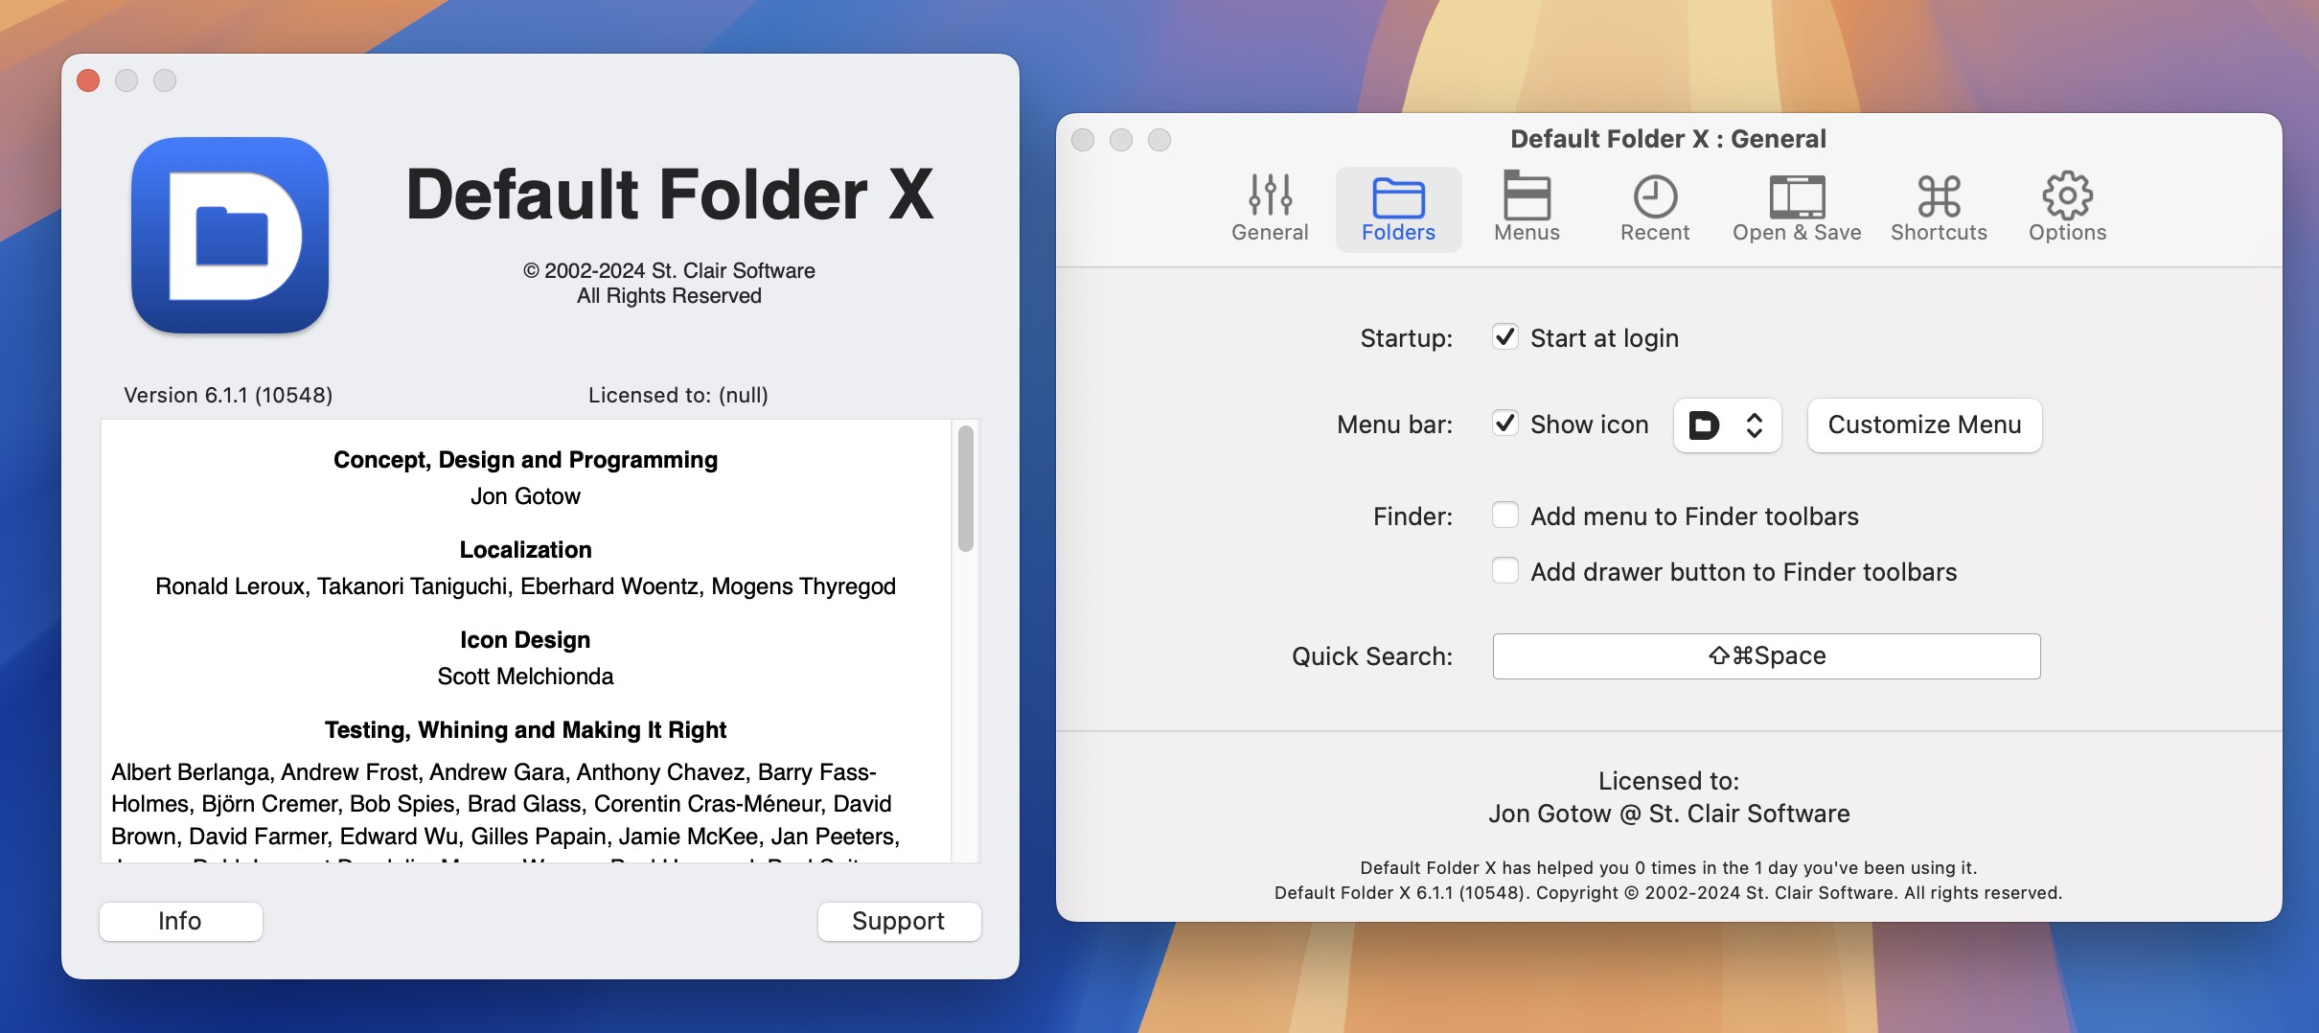The height and width of the screenshot is (1033, 2319).
Task: Click the Customize Menu button
Action: pos(1924,425)
